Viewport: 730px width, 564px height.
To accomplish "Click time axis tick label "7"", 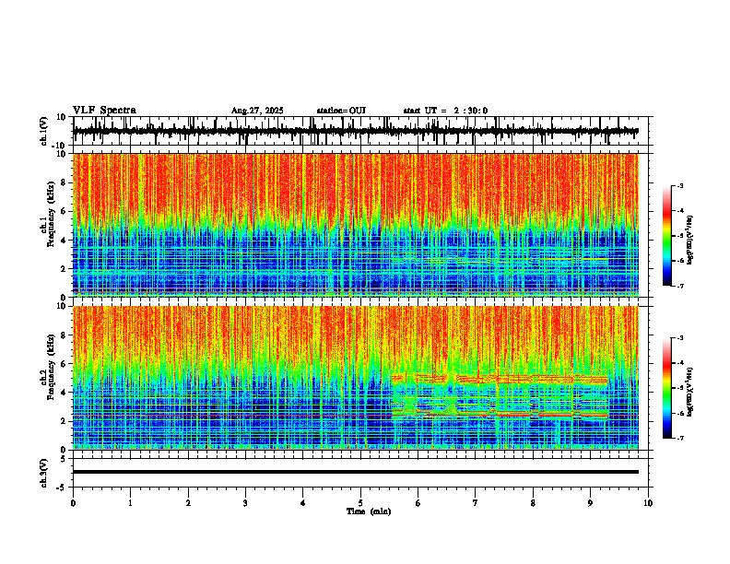I will pos(476,503).
